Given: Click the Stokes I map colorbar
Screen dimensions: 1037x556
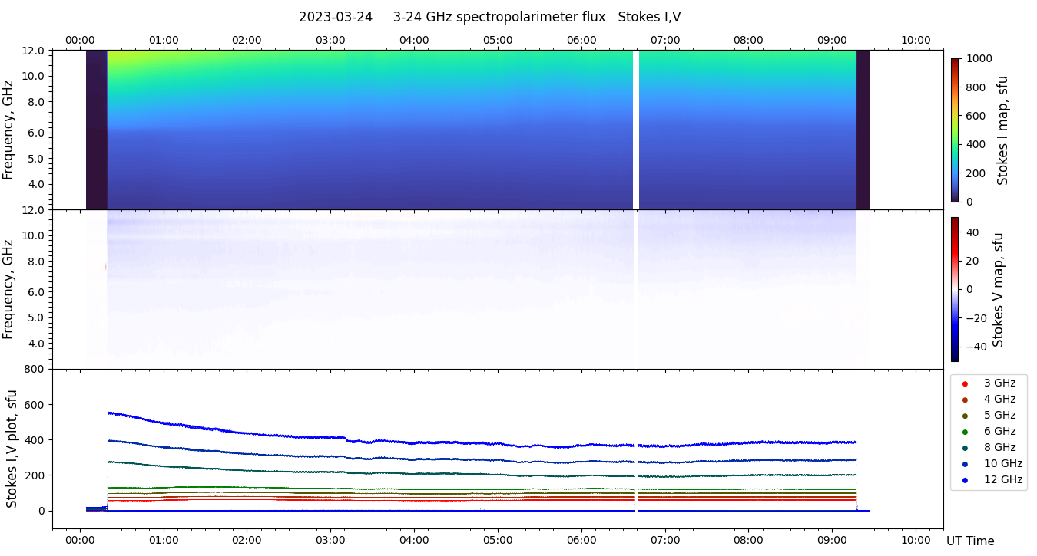Looking at the screenshot, I should point(955,130).
